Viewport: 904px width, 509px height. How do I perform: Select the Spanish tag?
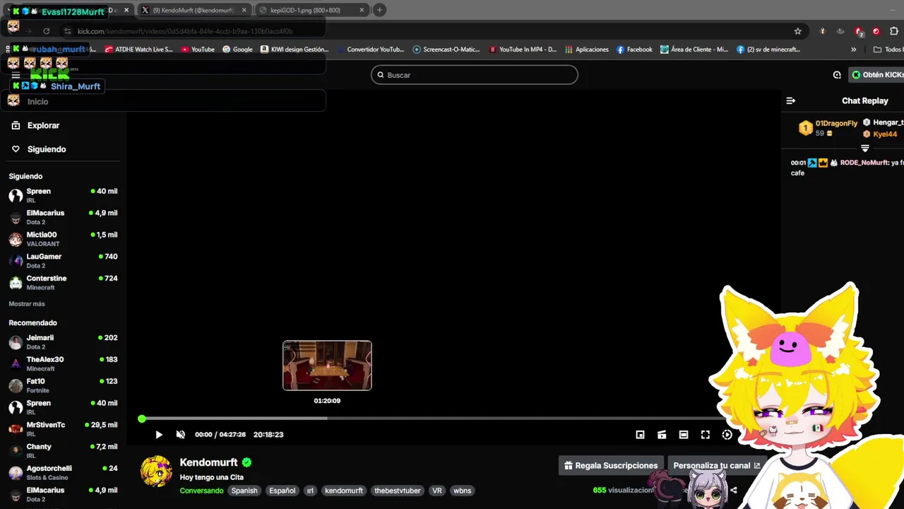(x=244, y=491)
